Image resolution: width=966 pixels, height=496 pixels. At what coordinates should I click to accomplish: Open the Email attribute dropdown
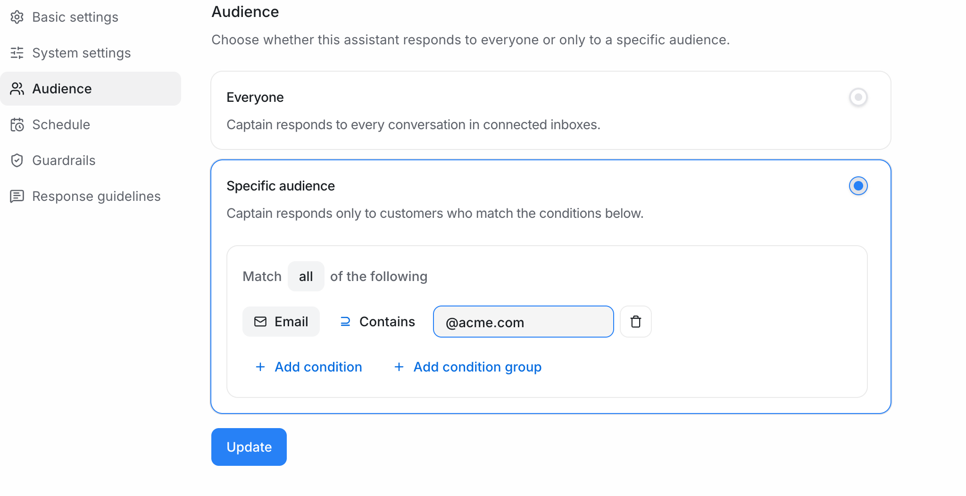click(x=281, y=322)
